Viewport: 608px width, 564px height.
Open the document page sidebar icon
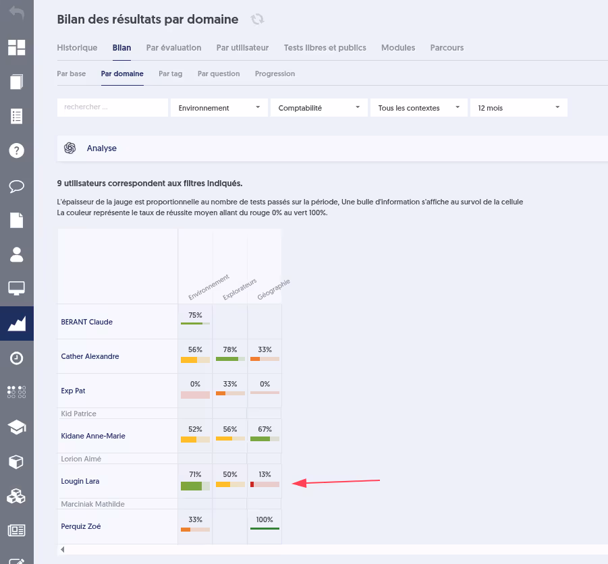point(17,220)
